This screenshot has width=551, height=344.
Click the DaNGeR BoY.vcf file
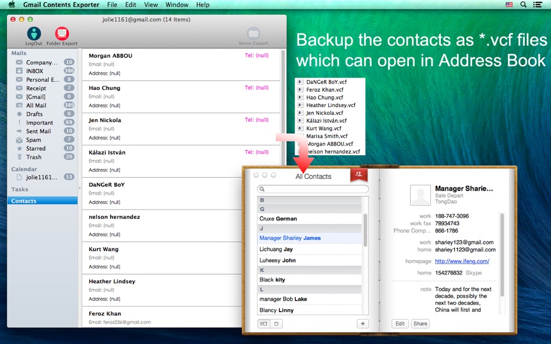click(x=326, y=82)
